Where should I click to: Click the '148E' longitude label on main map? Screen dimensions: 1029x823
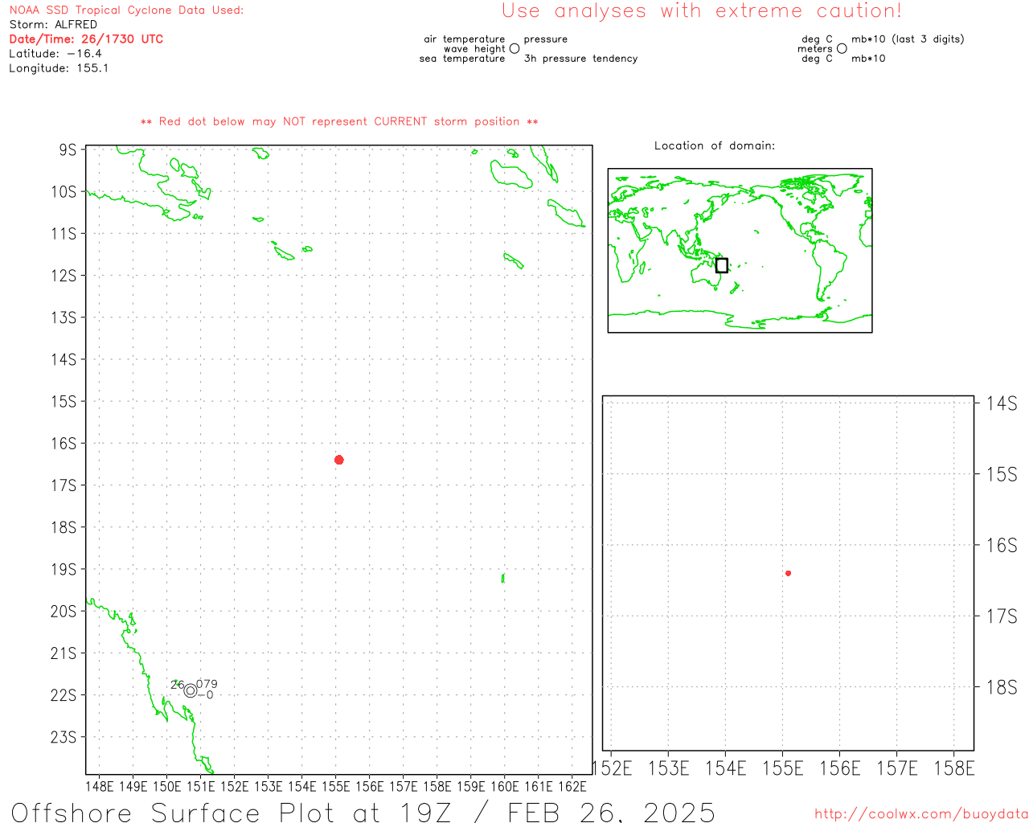[x=100, y=786]
